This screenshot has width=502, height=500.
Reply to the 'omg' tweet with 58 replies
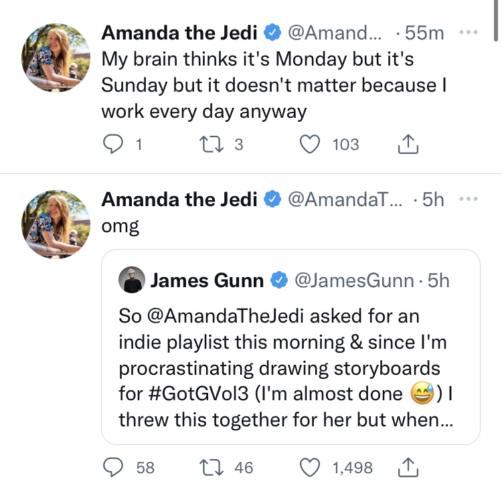point(112,467)
